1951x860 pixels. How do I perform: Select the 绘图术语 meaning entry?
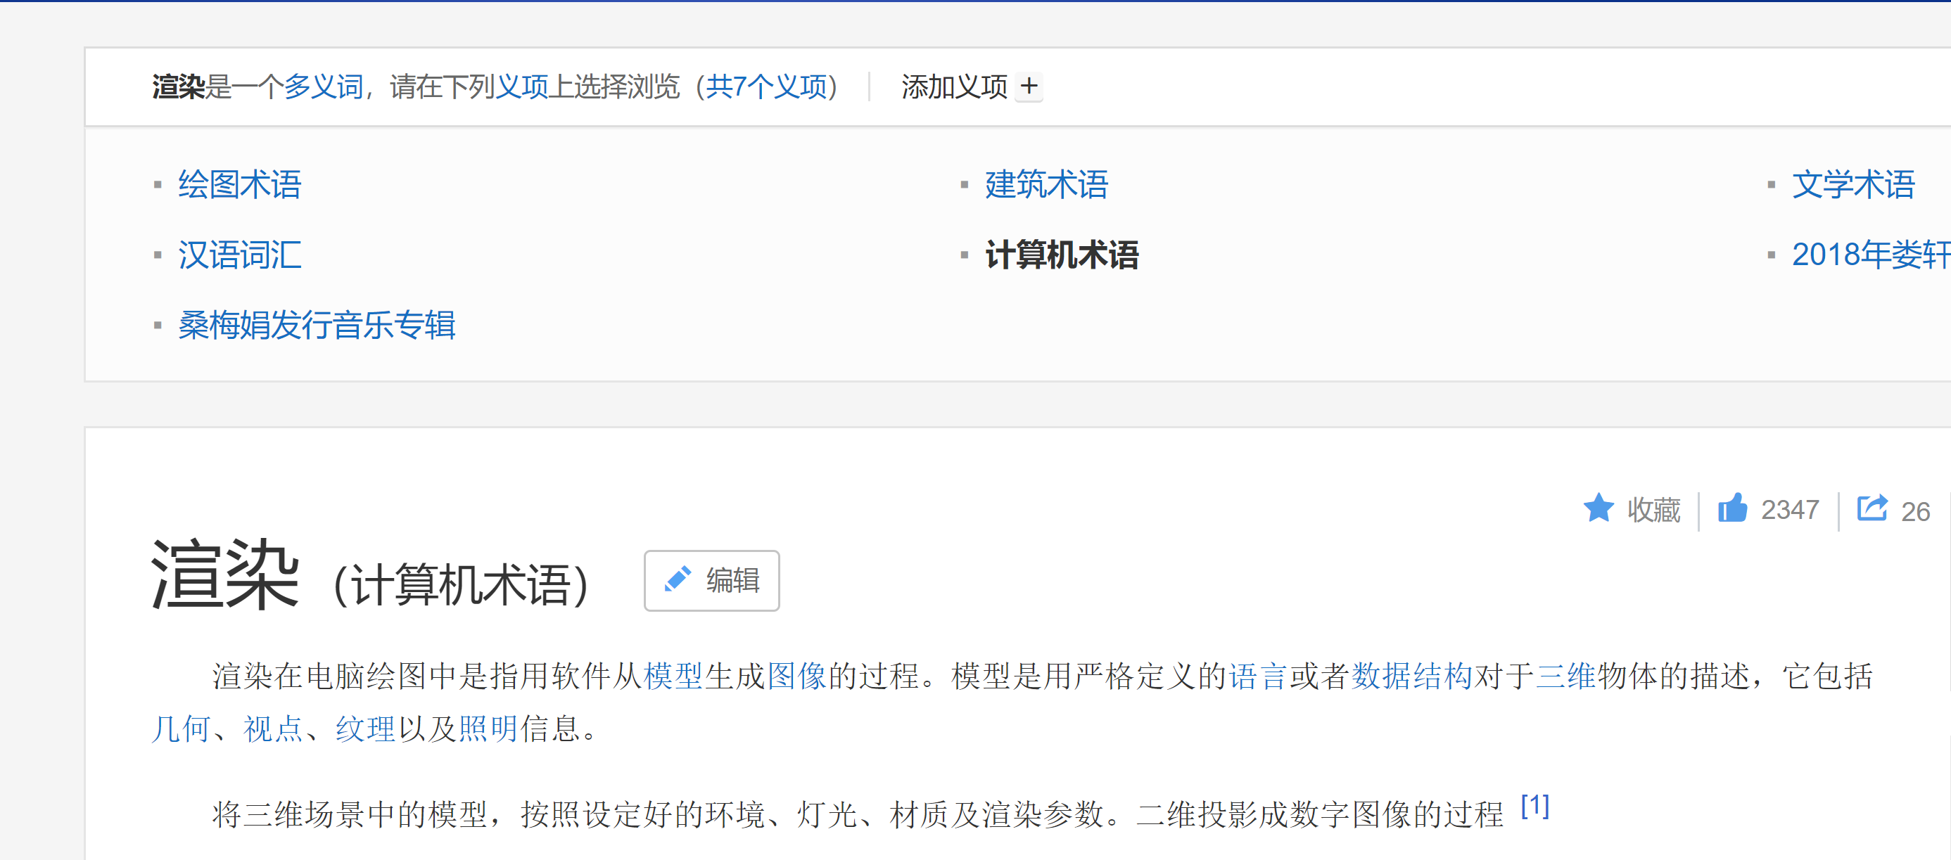239,185
